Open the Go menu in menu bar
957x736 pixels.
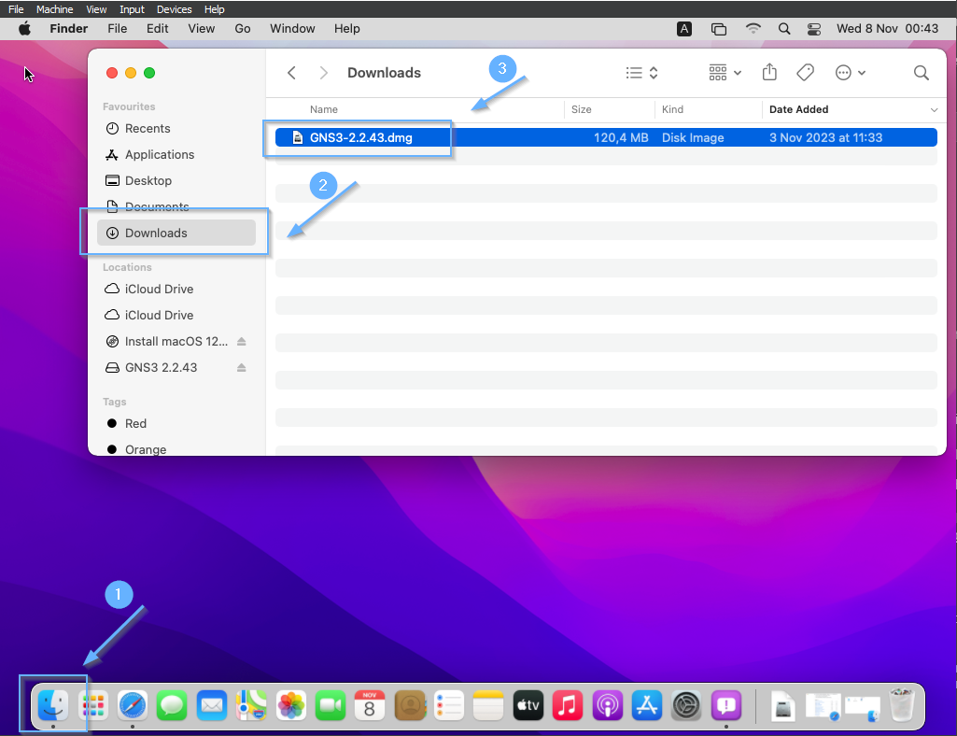243,29
